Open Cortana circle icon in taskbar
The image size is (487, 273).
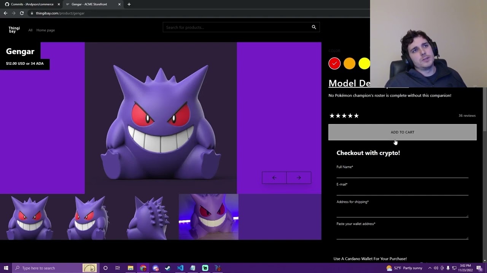click(105, 268)
